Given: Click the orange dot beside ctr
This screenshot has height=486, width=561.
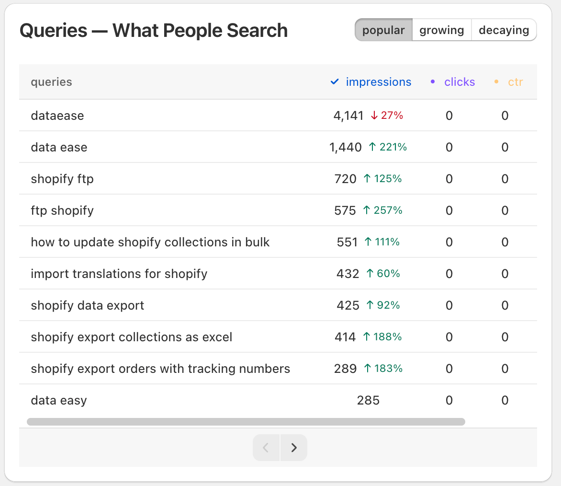Looking at the screenshot, I should [496, 82].
